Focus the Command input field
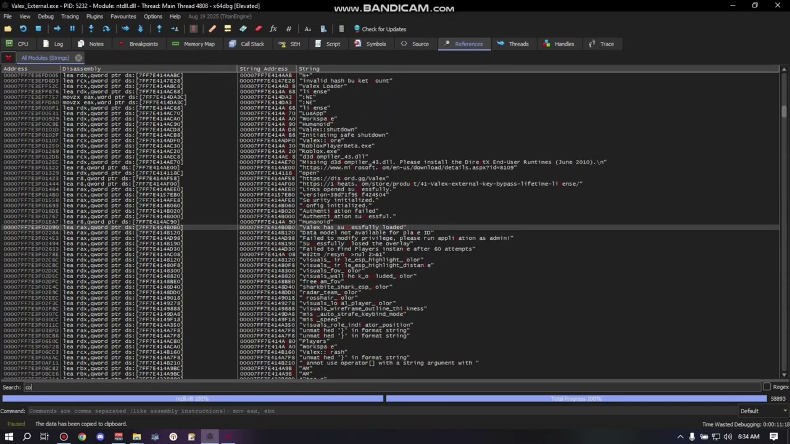Viewport: 790px width, 444px height. (381, 411)
